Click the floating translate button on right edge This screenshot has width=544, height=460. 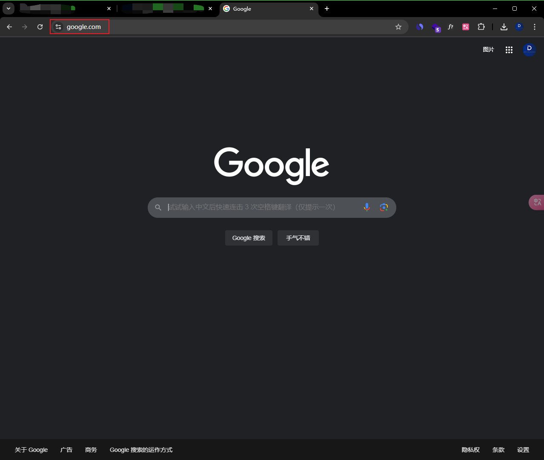536,202
